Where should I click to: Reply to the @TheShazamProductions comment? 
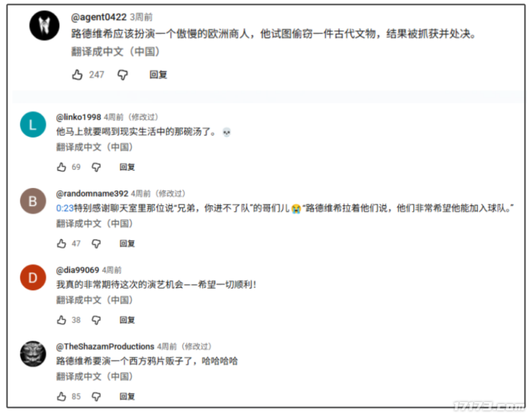[x=127, y=396]
